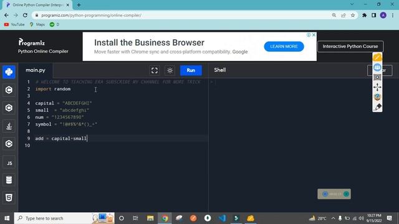Open File Explorer from taskbar
399x224 pixels.
150,218
